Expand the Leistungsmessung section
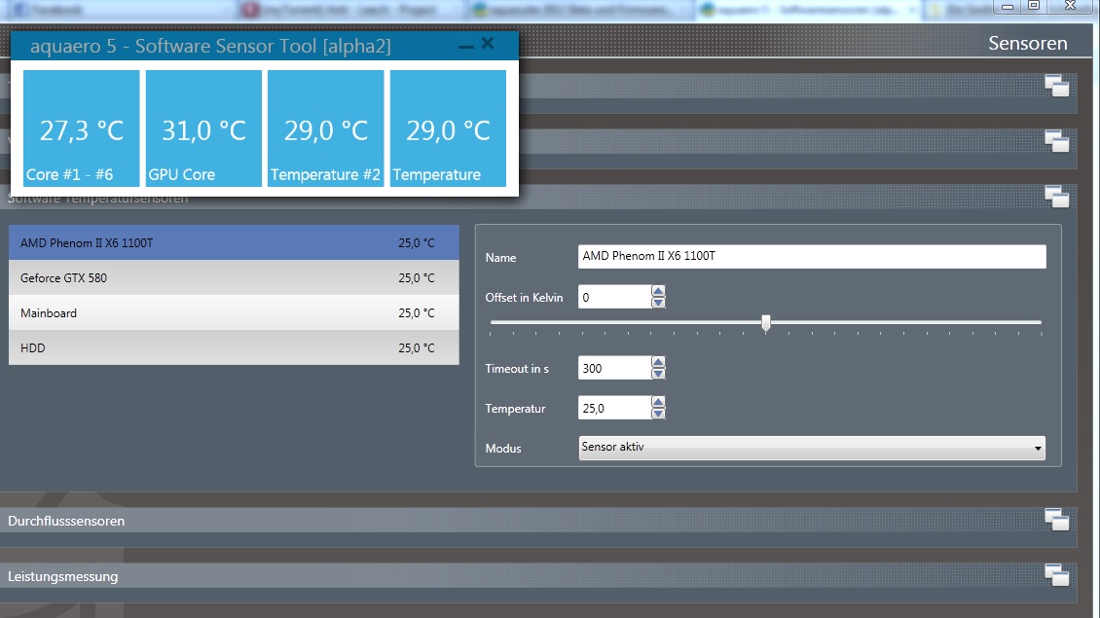Viewport: 1100px width, 618px height. [x=63, y=576]
